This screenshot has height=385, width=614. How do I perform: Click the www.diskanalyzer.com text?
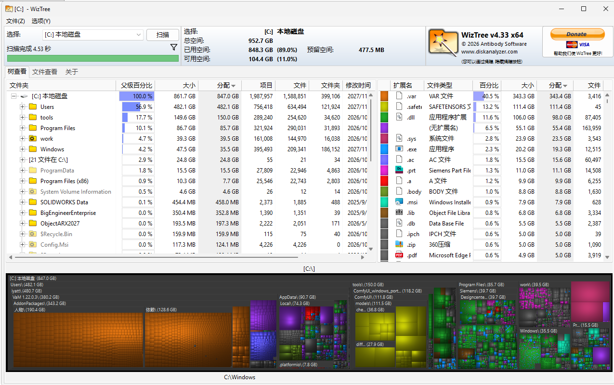489,52
